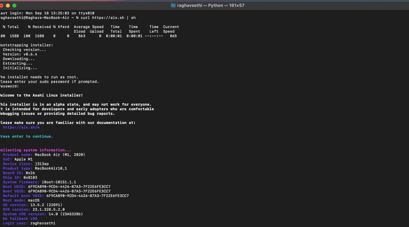
Task: Click the 'Initializing...' line
Action: pyautogui.click(x=20, y=68)
